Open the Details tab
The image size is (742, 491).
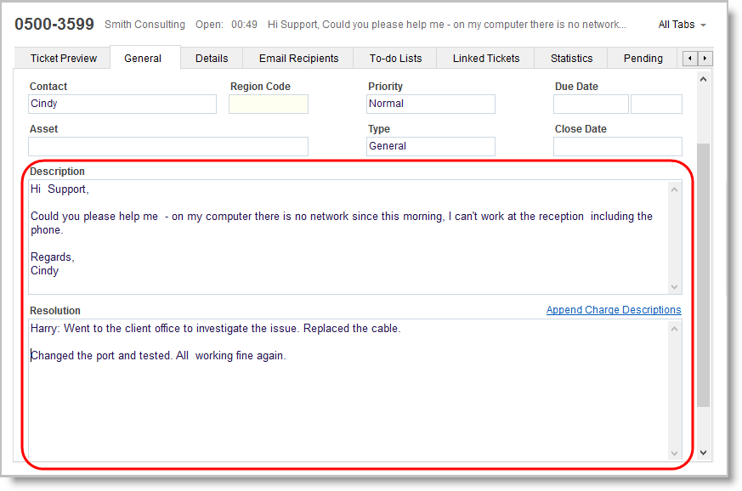(212, 59)
